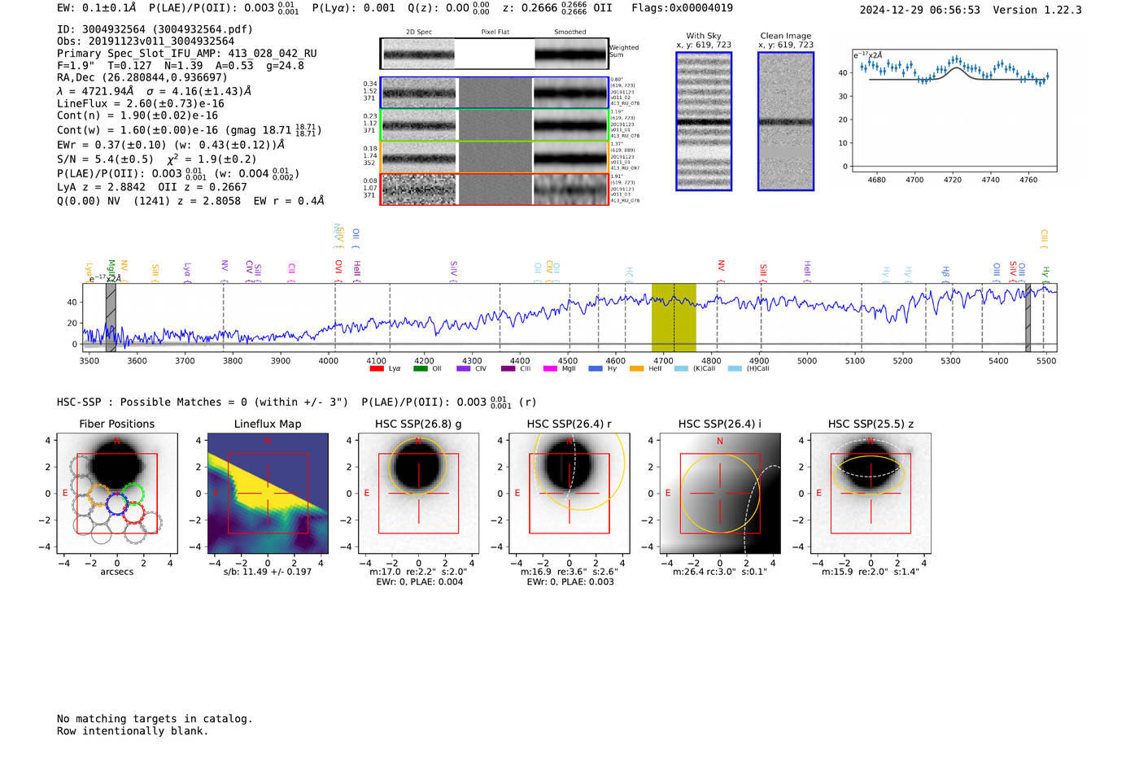Click the Pixel Flat column header
The width and height of the screenshot is (1139, 775).
pyautogui.click(x=495, y=33)
